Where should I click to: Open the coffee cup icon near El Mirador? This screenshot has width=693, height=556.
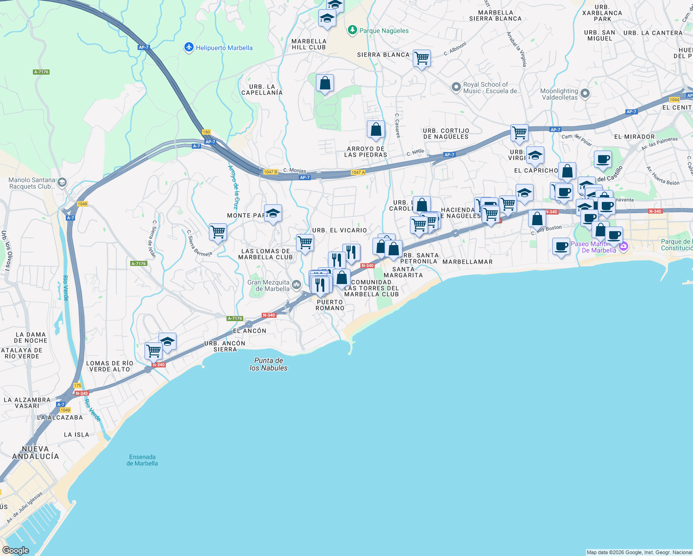(x=603, y=160)
